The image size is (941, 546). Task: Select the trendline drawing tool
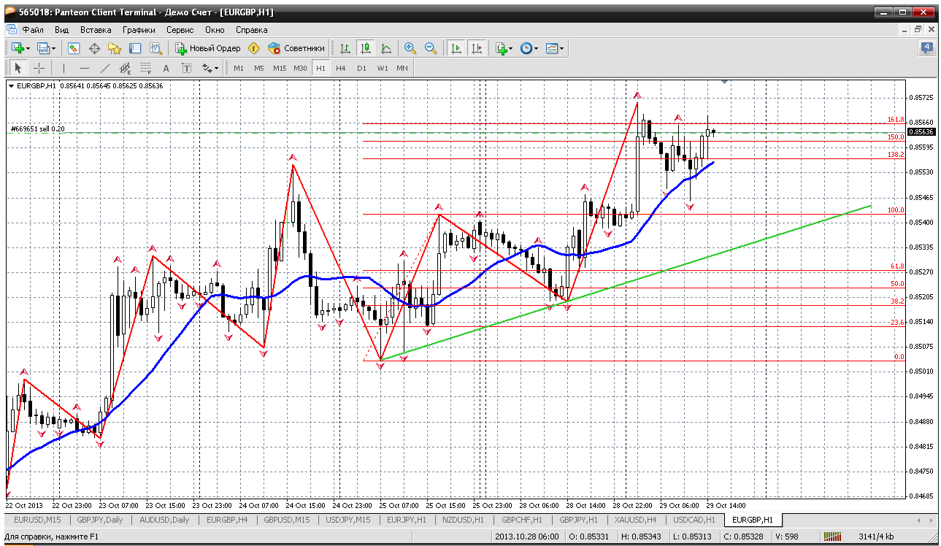(x=104, y=68)
